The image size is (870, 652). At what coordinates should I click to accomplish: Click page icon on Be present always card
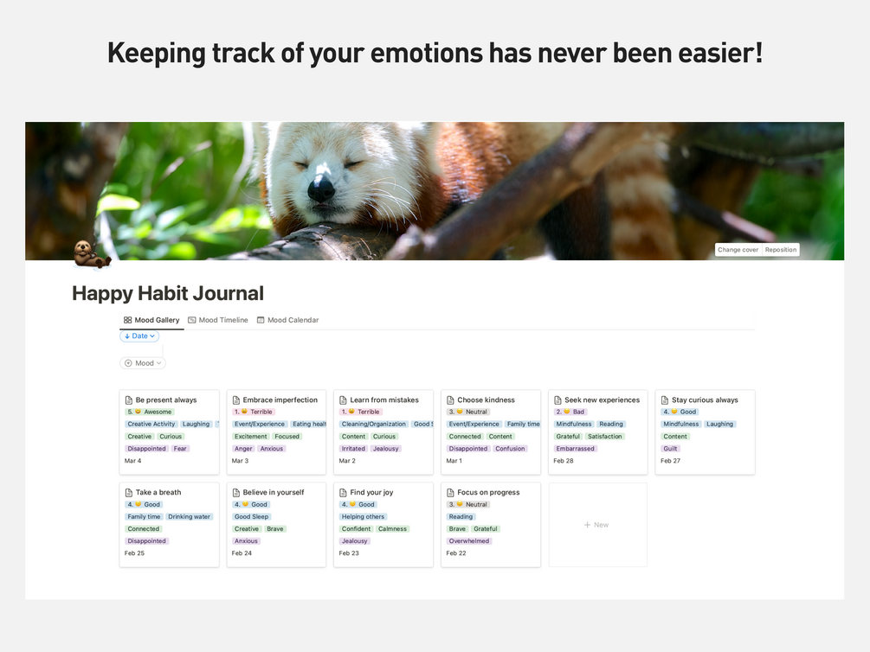[x=129, y=400]
